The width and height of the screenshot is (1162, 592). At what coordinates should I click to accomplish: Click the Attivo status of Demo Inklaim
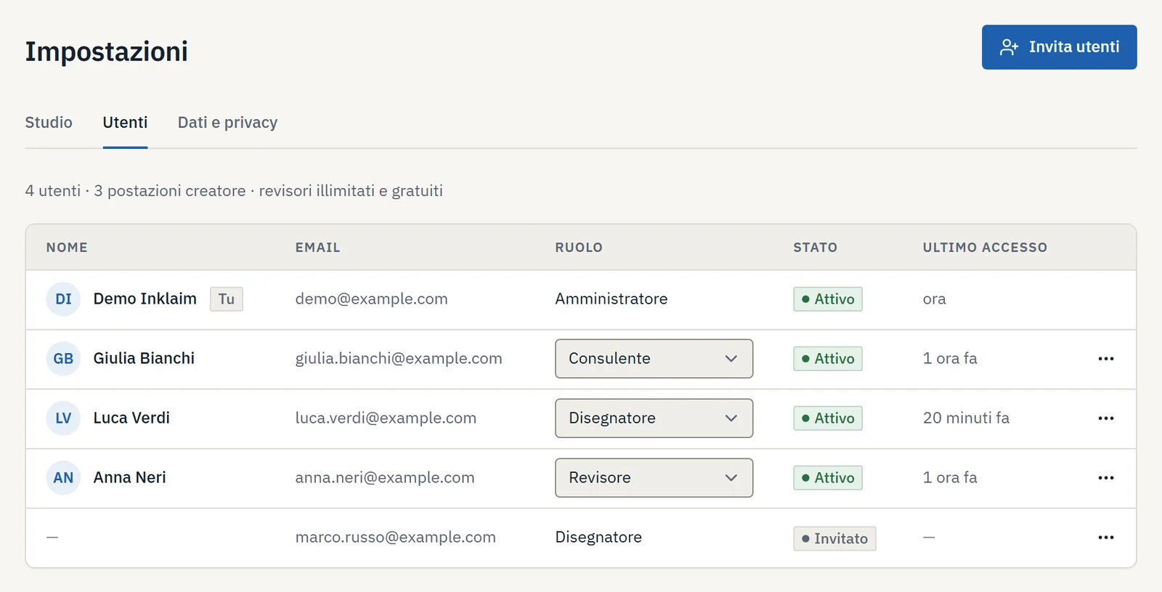(828, 299)
